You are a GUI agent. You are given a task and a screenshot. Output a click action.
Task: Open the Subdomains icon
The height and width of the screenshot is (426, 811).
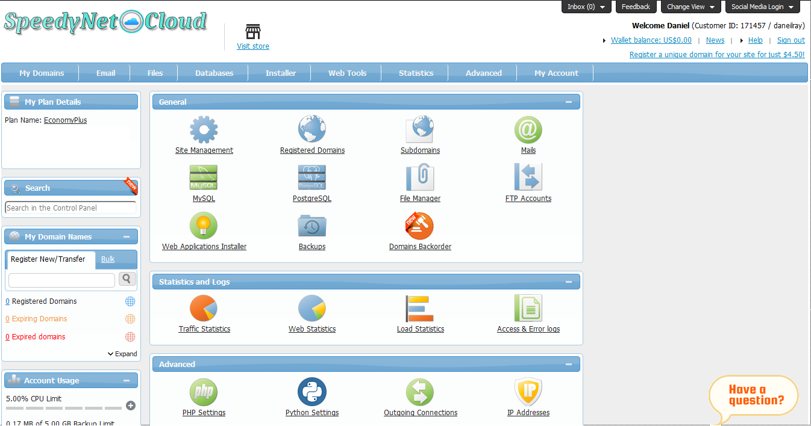420,129
